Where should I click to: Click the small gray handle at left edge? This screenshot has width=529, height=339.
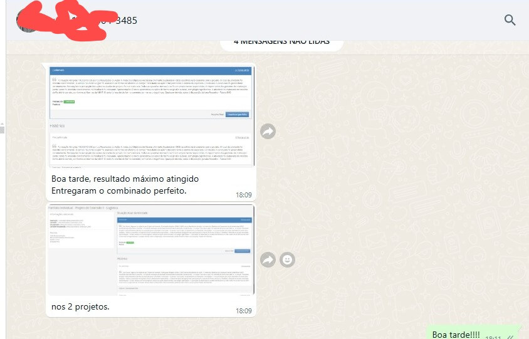click(x=2, y=130)
